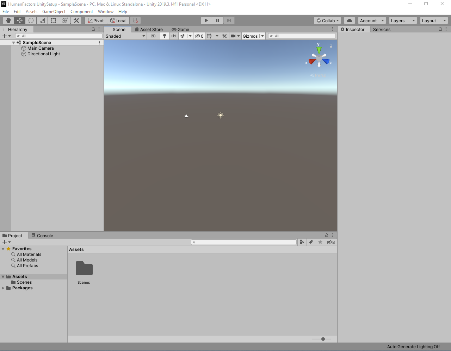Open Gizmos dropdown arrow
This screenshot has width=451, height=351.
262,36
